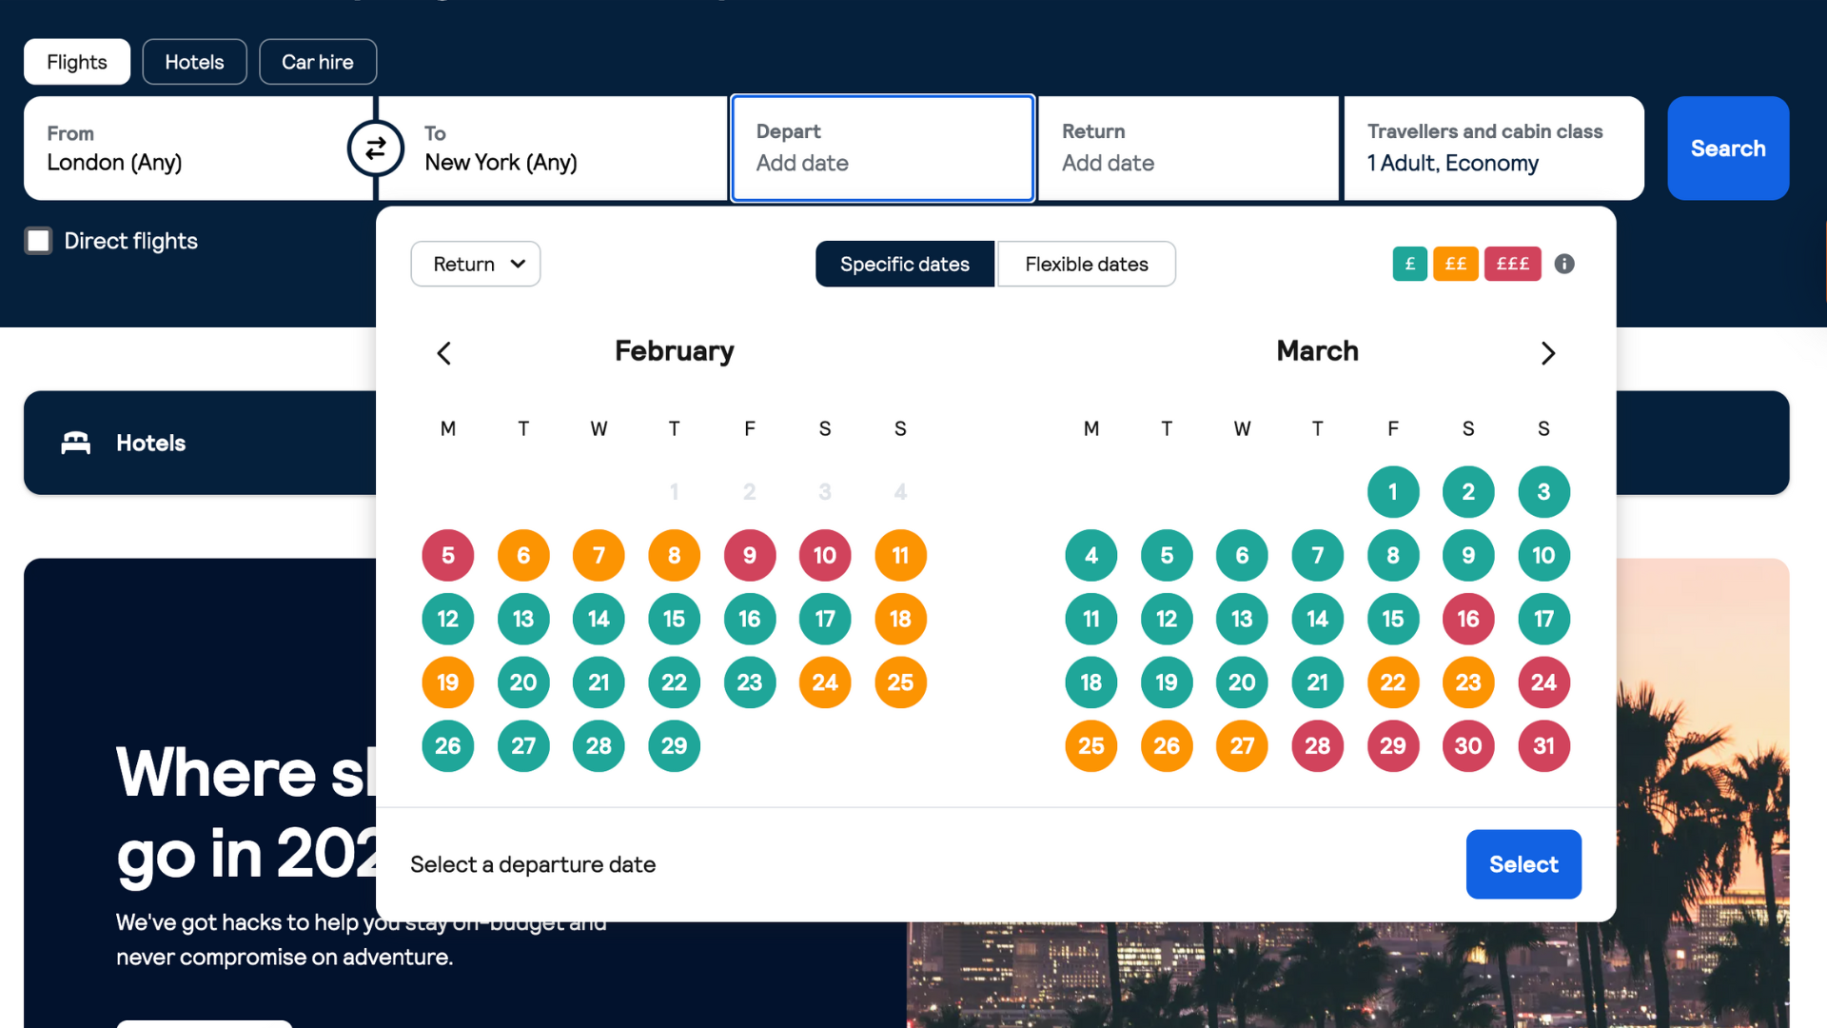Toggle the Direct flights checkbox
Screen dimensions: 1827x1028
38,240
